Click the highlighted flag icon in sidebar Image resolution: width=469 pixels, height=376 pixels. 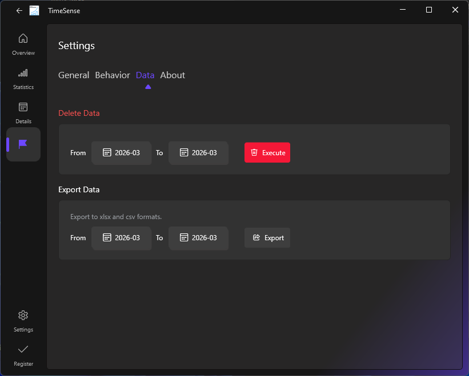[x=23, y=144]
